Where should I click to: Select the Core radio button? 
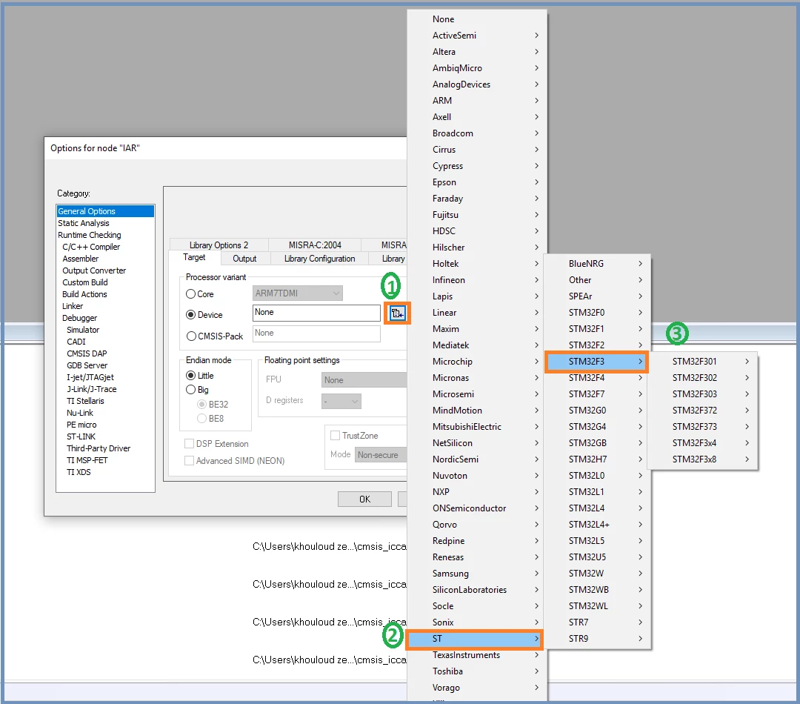[x=191, y=294]
